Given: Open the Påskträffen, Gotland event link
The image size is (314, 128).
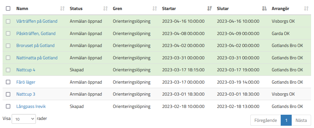Looking at the screenshot, I should (36, 33).
